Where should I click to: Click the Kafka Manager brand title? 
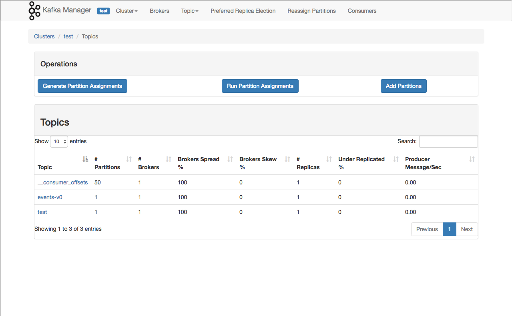tap(67, 10)
